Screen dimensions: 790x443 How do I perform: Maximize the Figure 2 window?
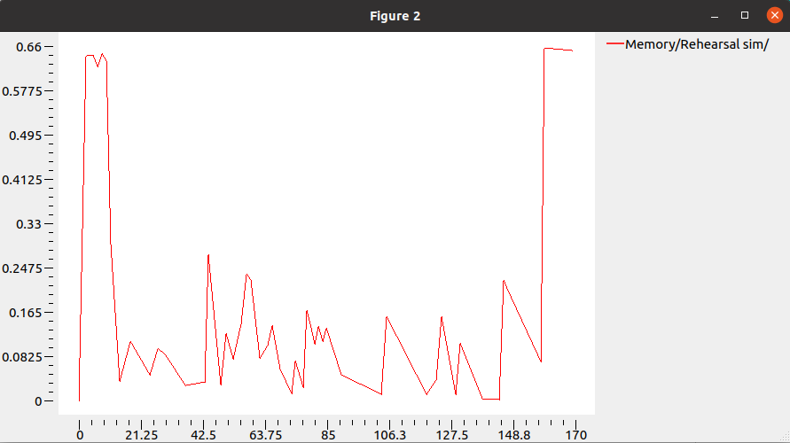coord(745,16)
